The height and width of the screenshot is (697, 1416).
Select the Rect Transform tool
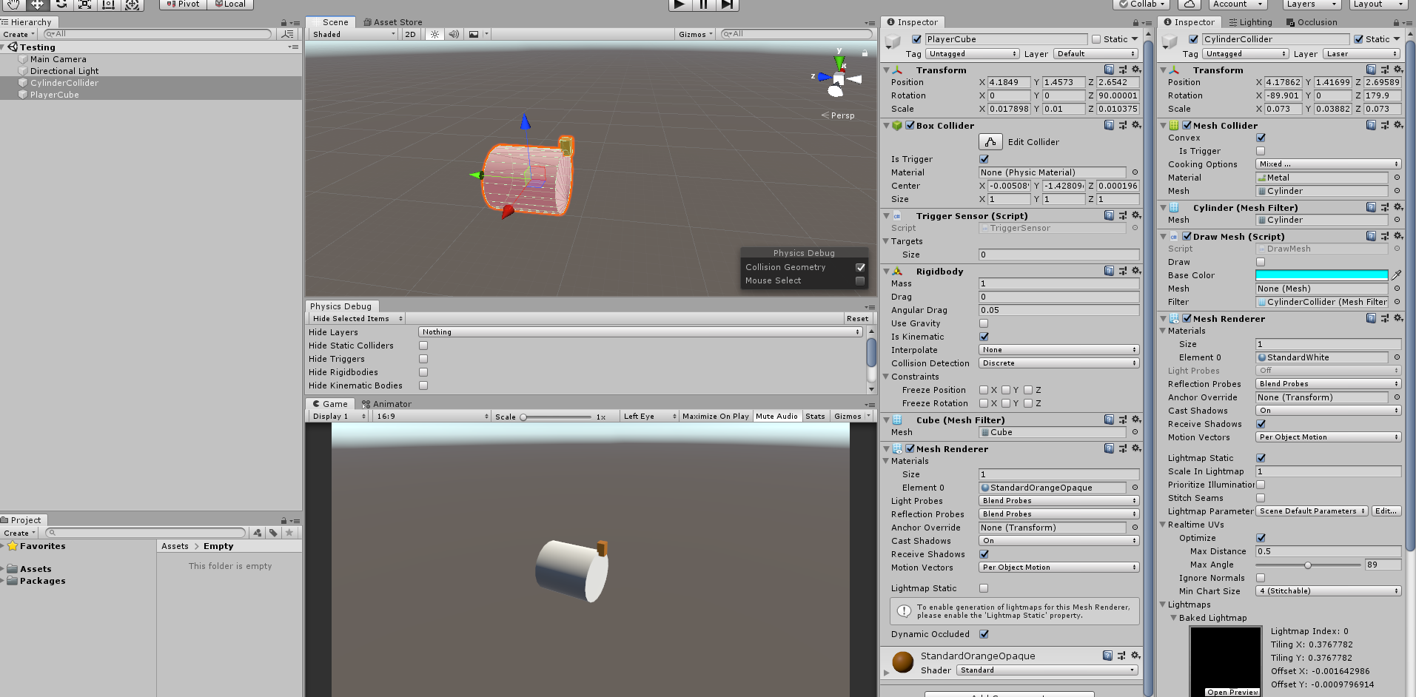click(108, 4)
